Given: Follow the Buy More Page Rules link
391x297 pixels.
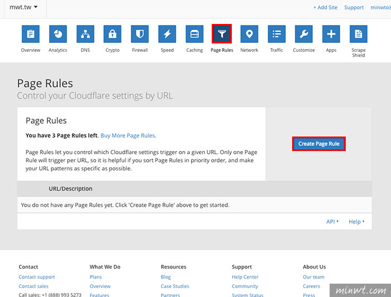Looking at the screenshot, I should point(128,135).
